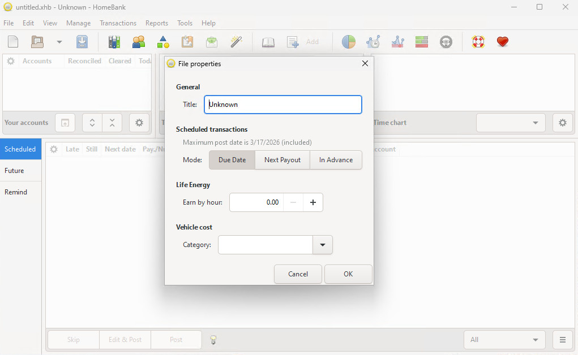Click the Cleared column header
The height and width of the screenshot is (355, 578).
coord(120,61)
